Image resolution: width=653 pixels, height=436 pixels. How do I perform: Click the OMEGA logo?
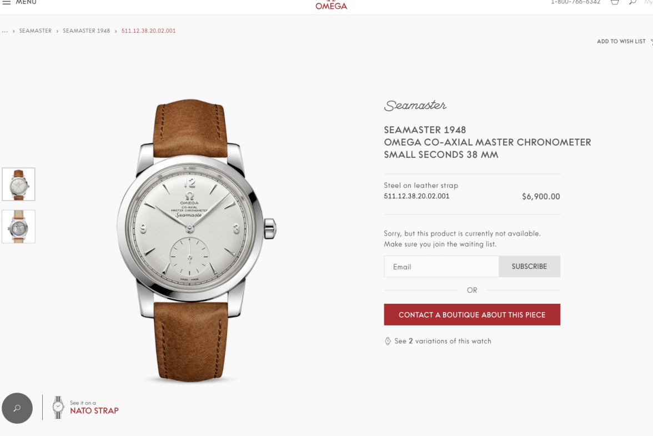331,5
